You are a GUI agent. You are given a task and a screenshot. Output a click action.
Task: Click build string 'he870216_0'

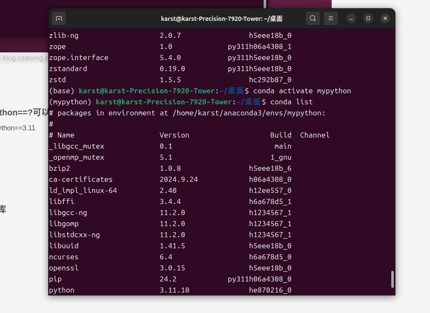270,290
